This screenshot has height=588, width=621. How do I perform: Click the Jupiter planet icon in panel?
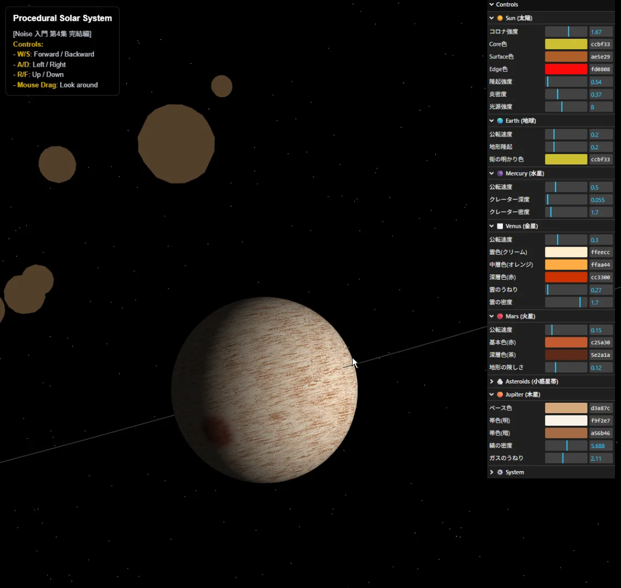(500, 395)
